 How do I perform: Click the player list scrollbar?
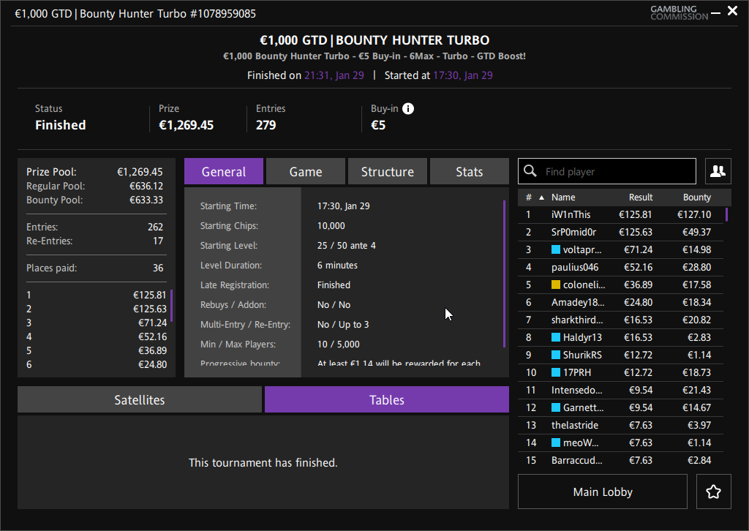pos(726,214)
